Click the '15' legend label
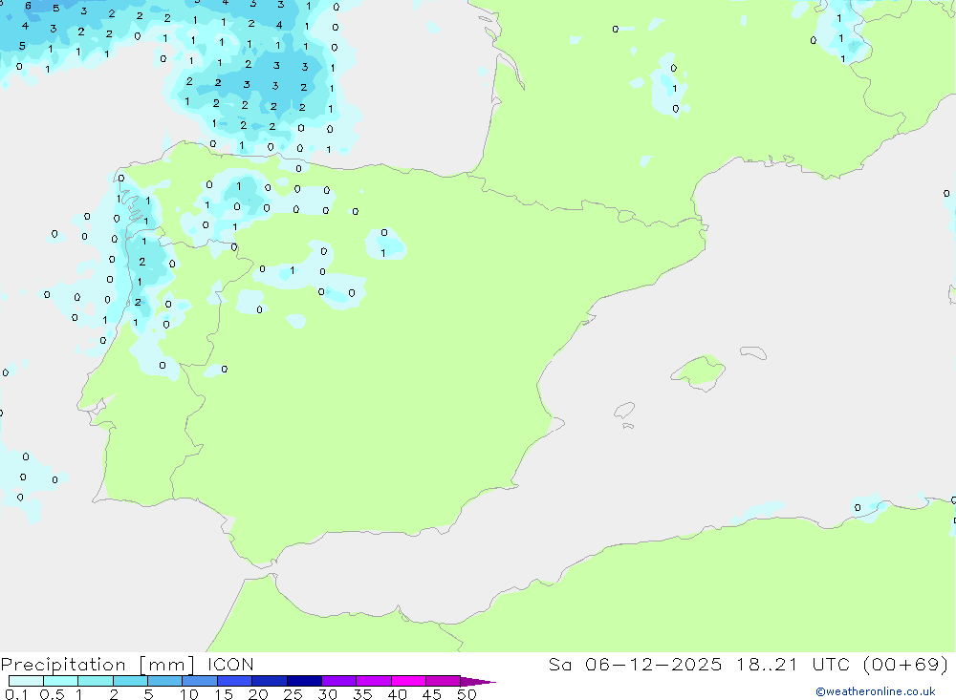956x700 pixels. 224,694
